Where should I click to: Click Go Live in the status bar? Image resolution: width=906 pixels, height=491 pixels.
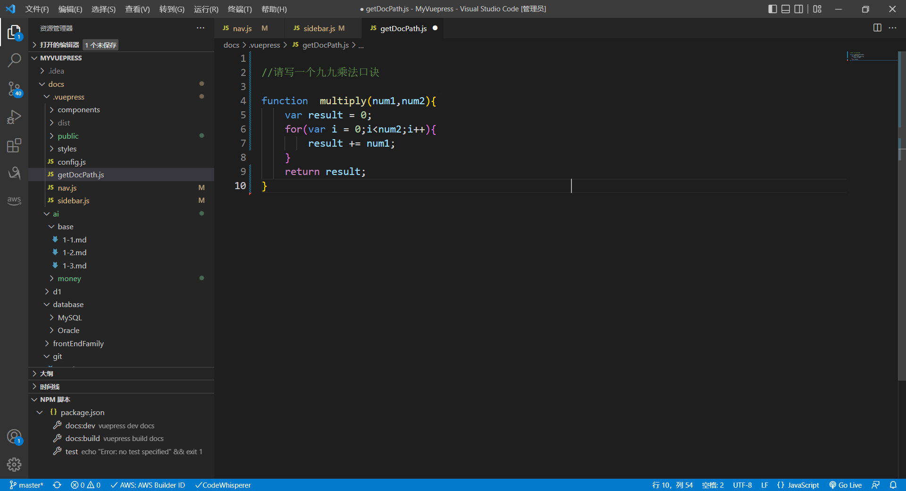pyautogui.click(x=846, y=485)
